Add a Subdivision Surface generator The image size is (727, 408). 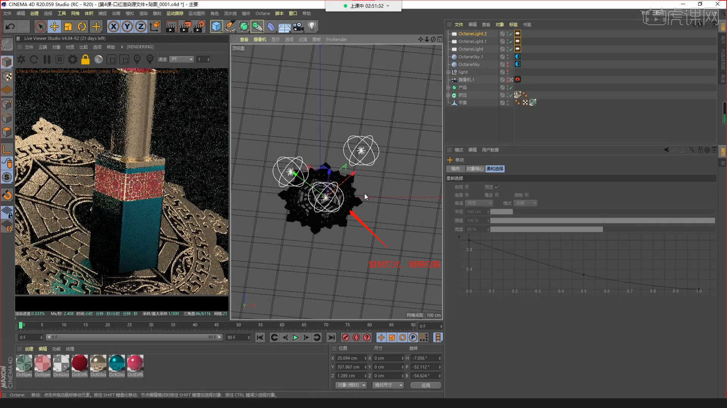244,26
